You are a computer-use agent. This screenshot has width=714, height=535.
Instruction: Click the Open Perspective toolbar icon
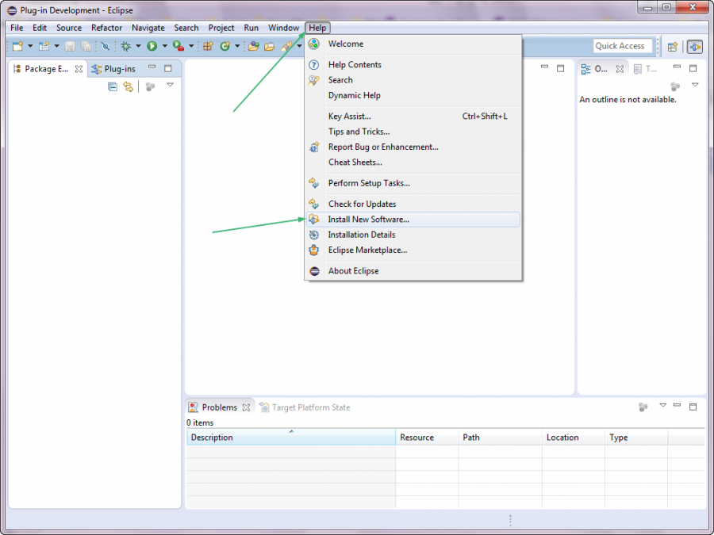coord(673,47)
